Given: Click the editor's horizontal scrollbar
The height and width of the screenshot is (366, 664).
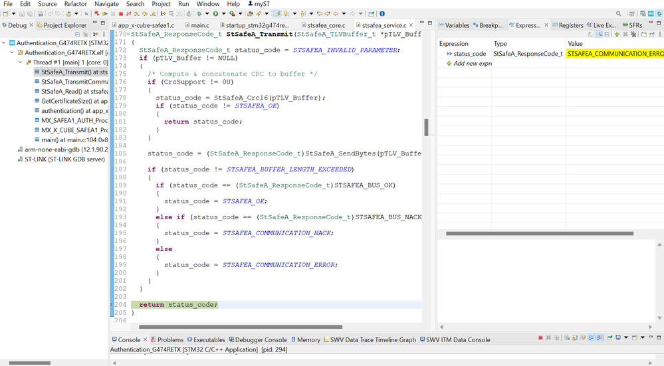Looking at the screenshot, I should click(x=239, y=327).
